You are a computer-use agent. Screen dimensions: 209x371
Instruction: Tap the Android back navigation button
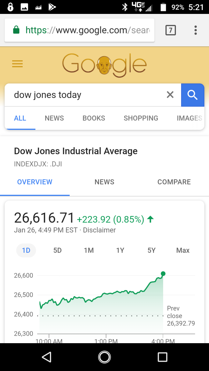(x=47, y=357)
